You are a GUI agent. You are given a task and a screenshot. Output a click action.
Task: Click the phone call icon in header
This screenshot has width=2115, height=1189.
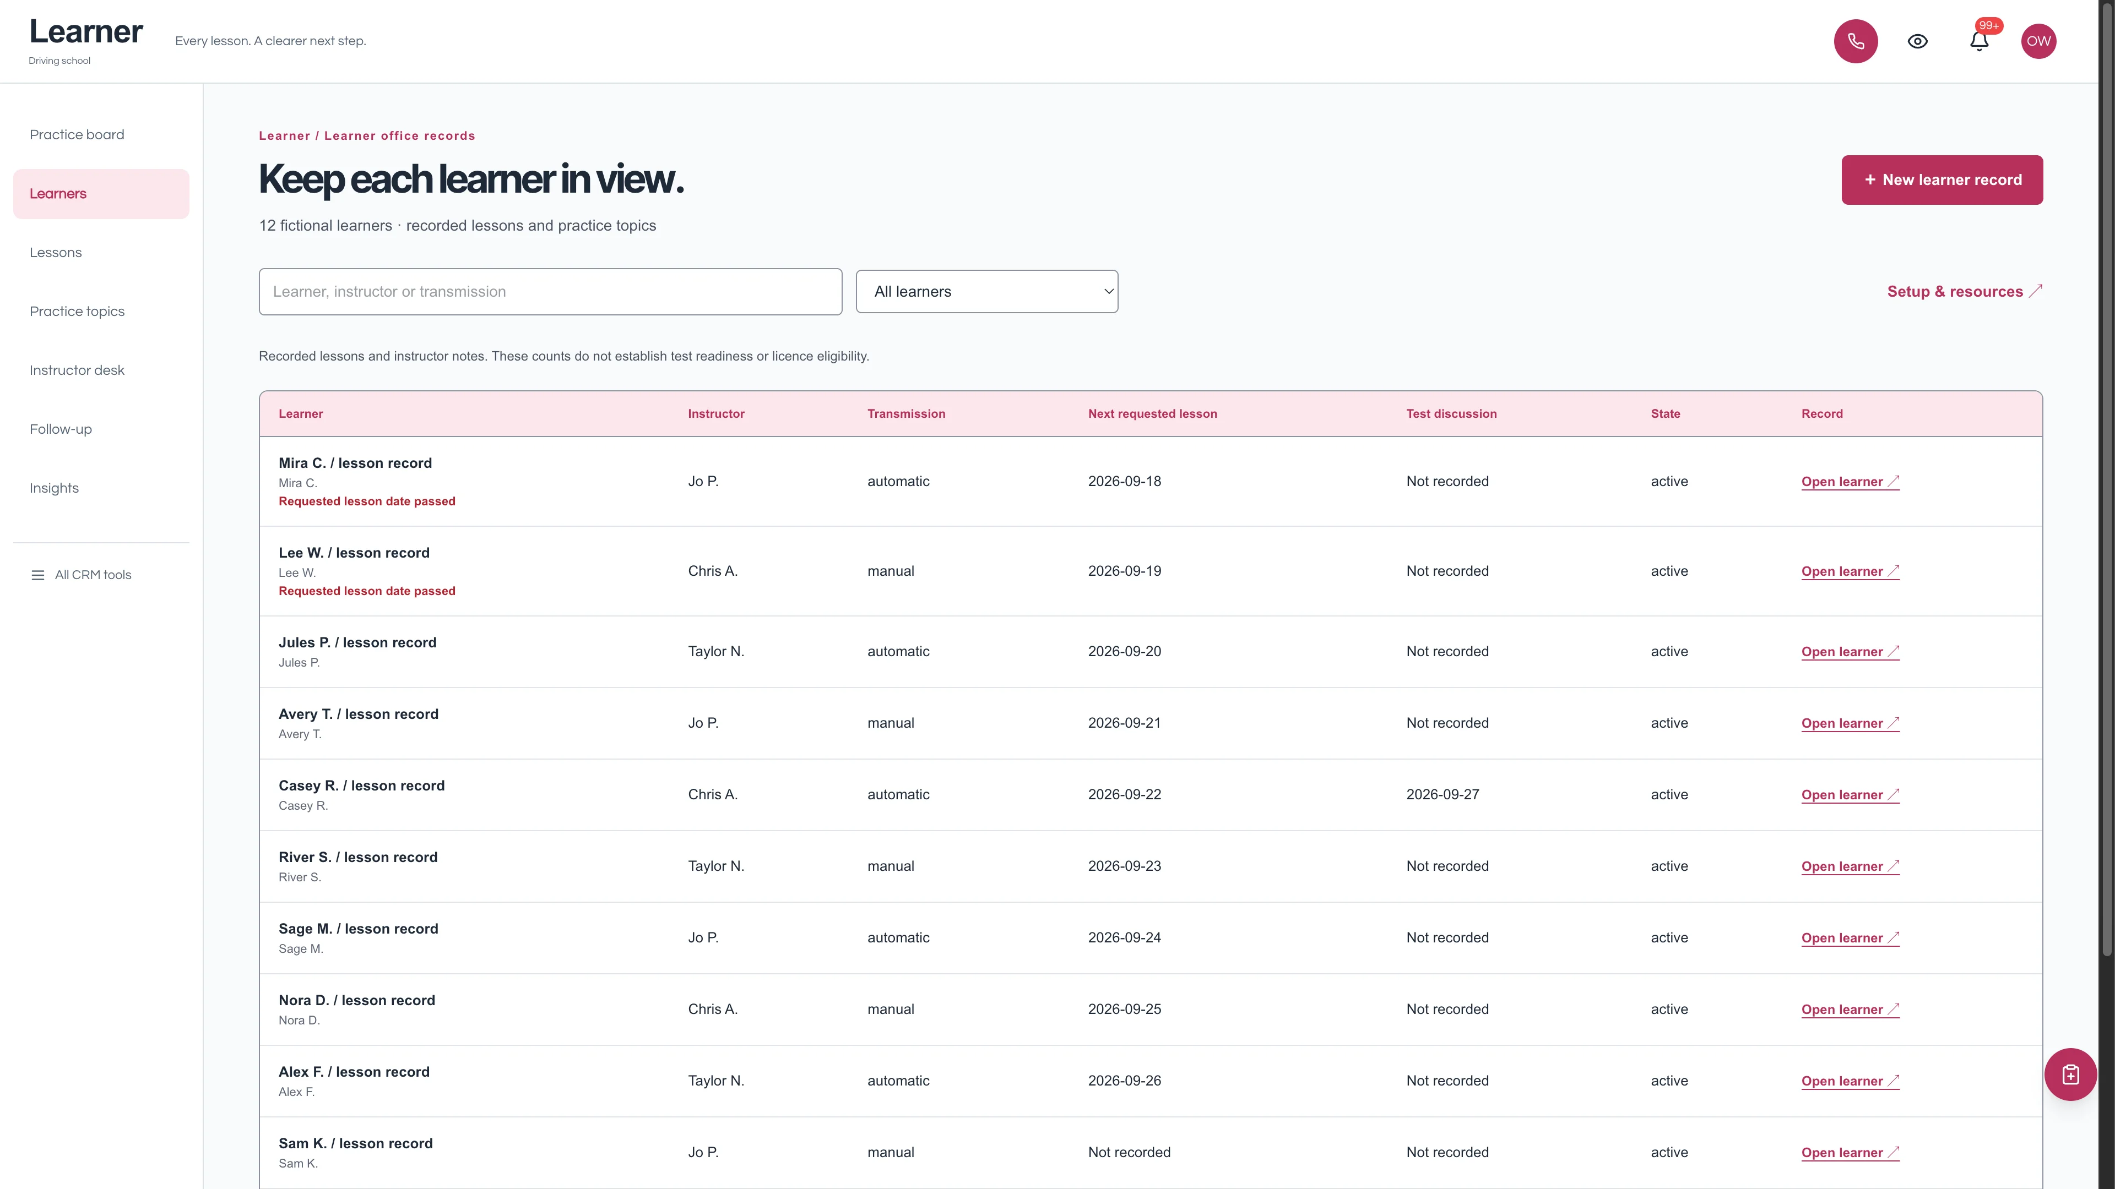1856,41
